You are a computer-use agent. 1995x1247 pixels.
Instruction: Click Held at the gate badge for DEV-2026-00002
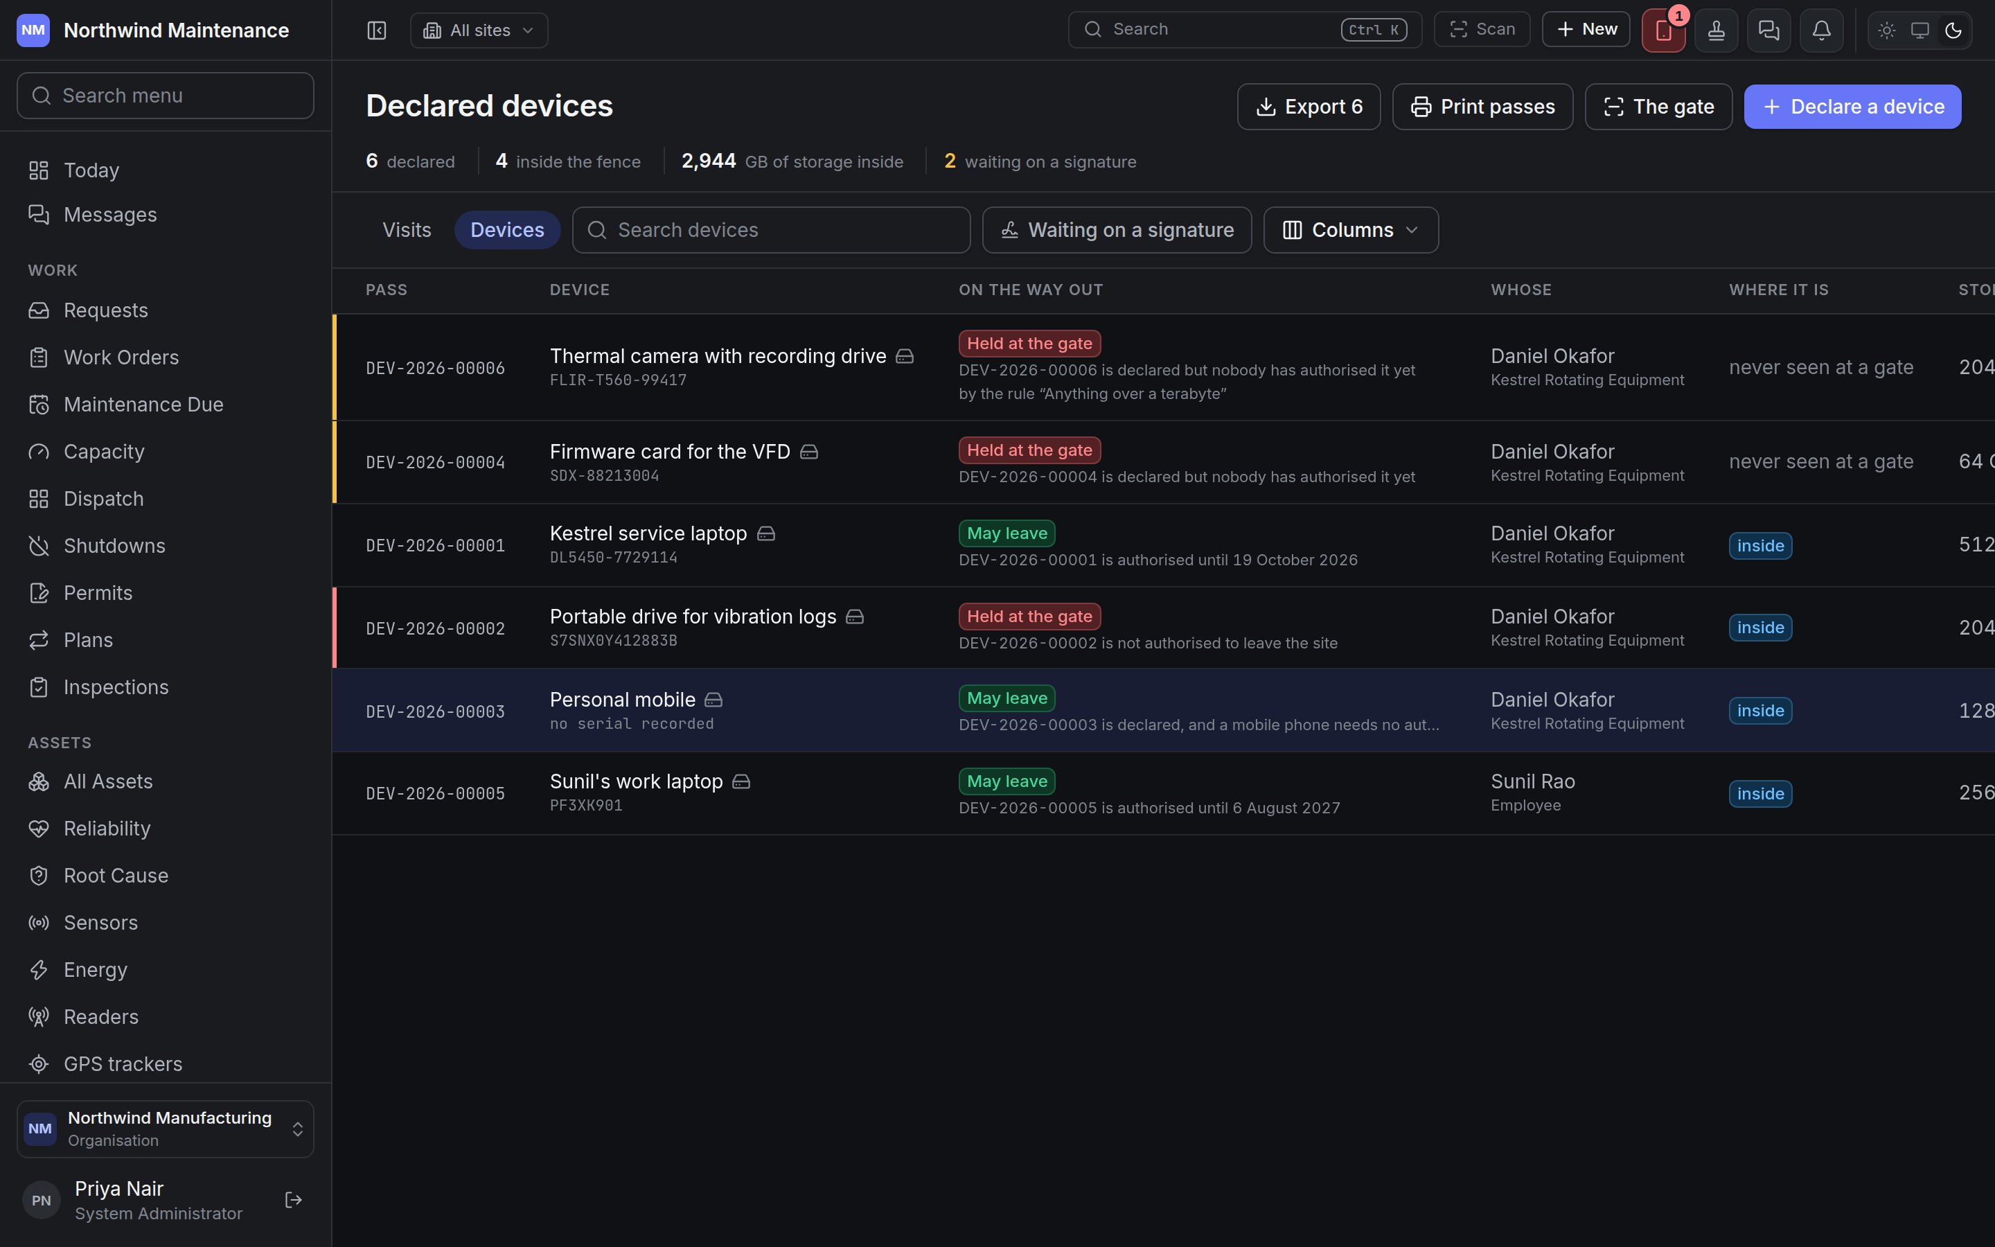click(x=1029, y=617)
